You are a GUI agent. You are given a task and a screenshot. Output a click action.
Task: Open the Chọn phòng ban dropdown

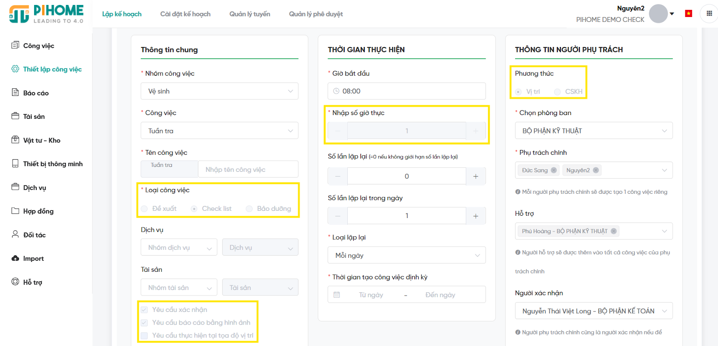593,131
